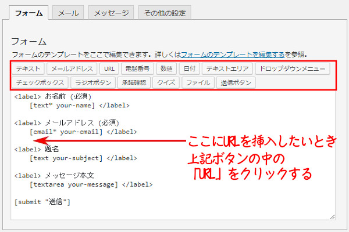Screen dimensions: 349x232
Task: Follow the フォームのテンプレートを編集する link
Action: point(233,55)
